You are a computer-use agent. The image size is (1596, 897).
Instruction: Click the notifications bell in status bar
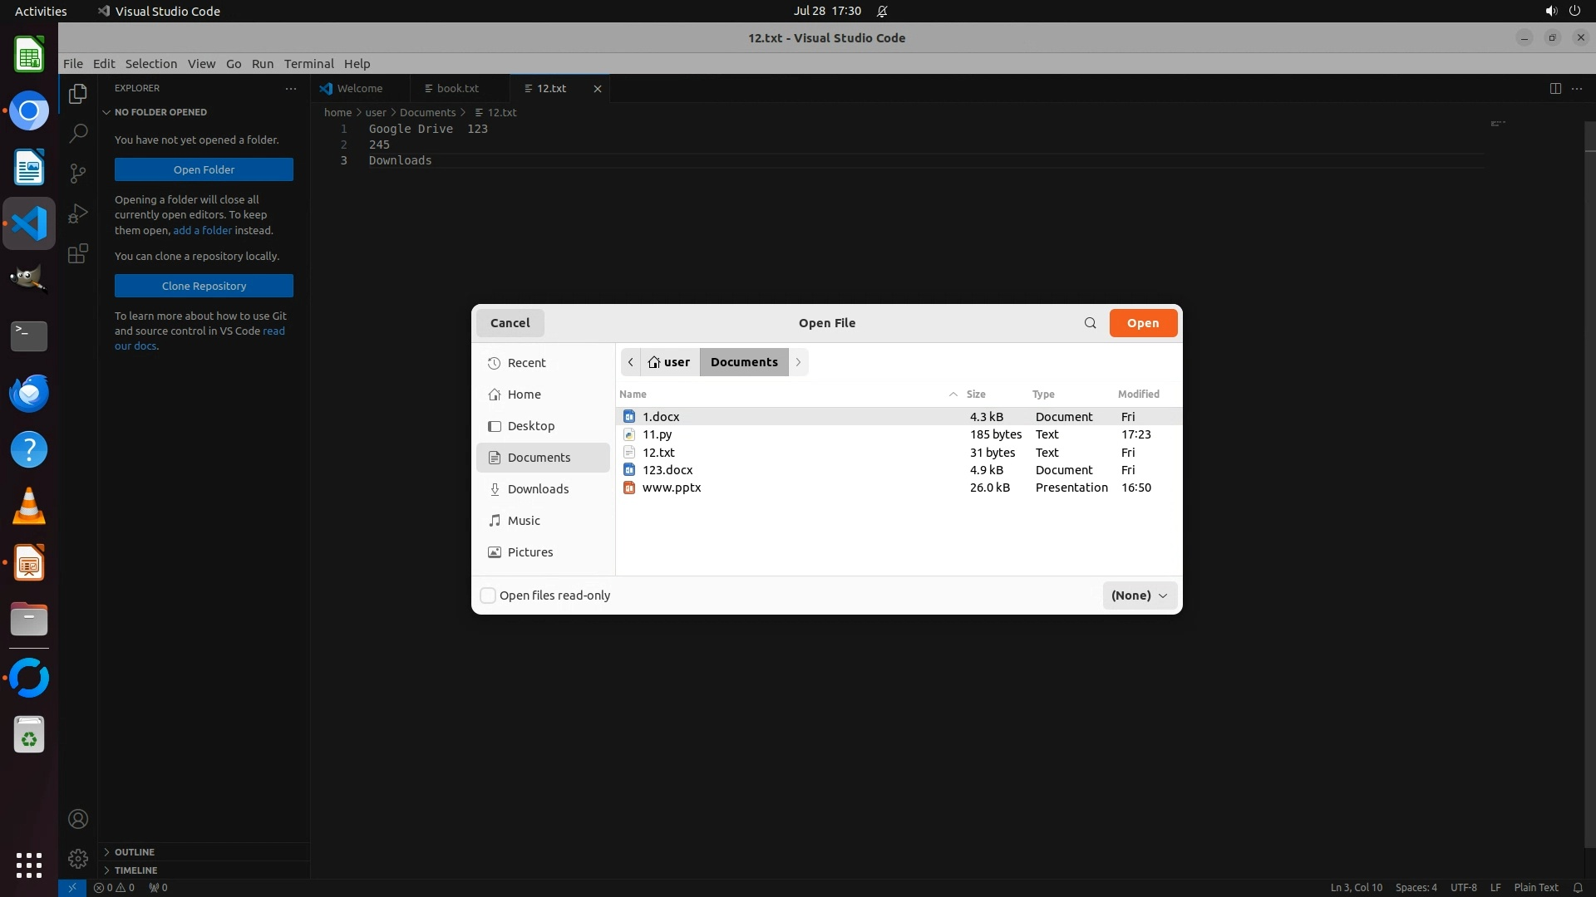(x=1577, y=887)
